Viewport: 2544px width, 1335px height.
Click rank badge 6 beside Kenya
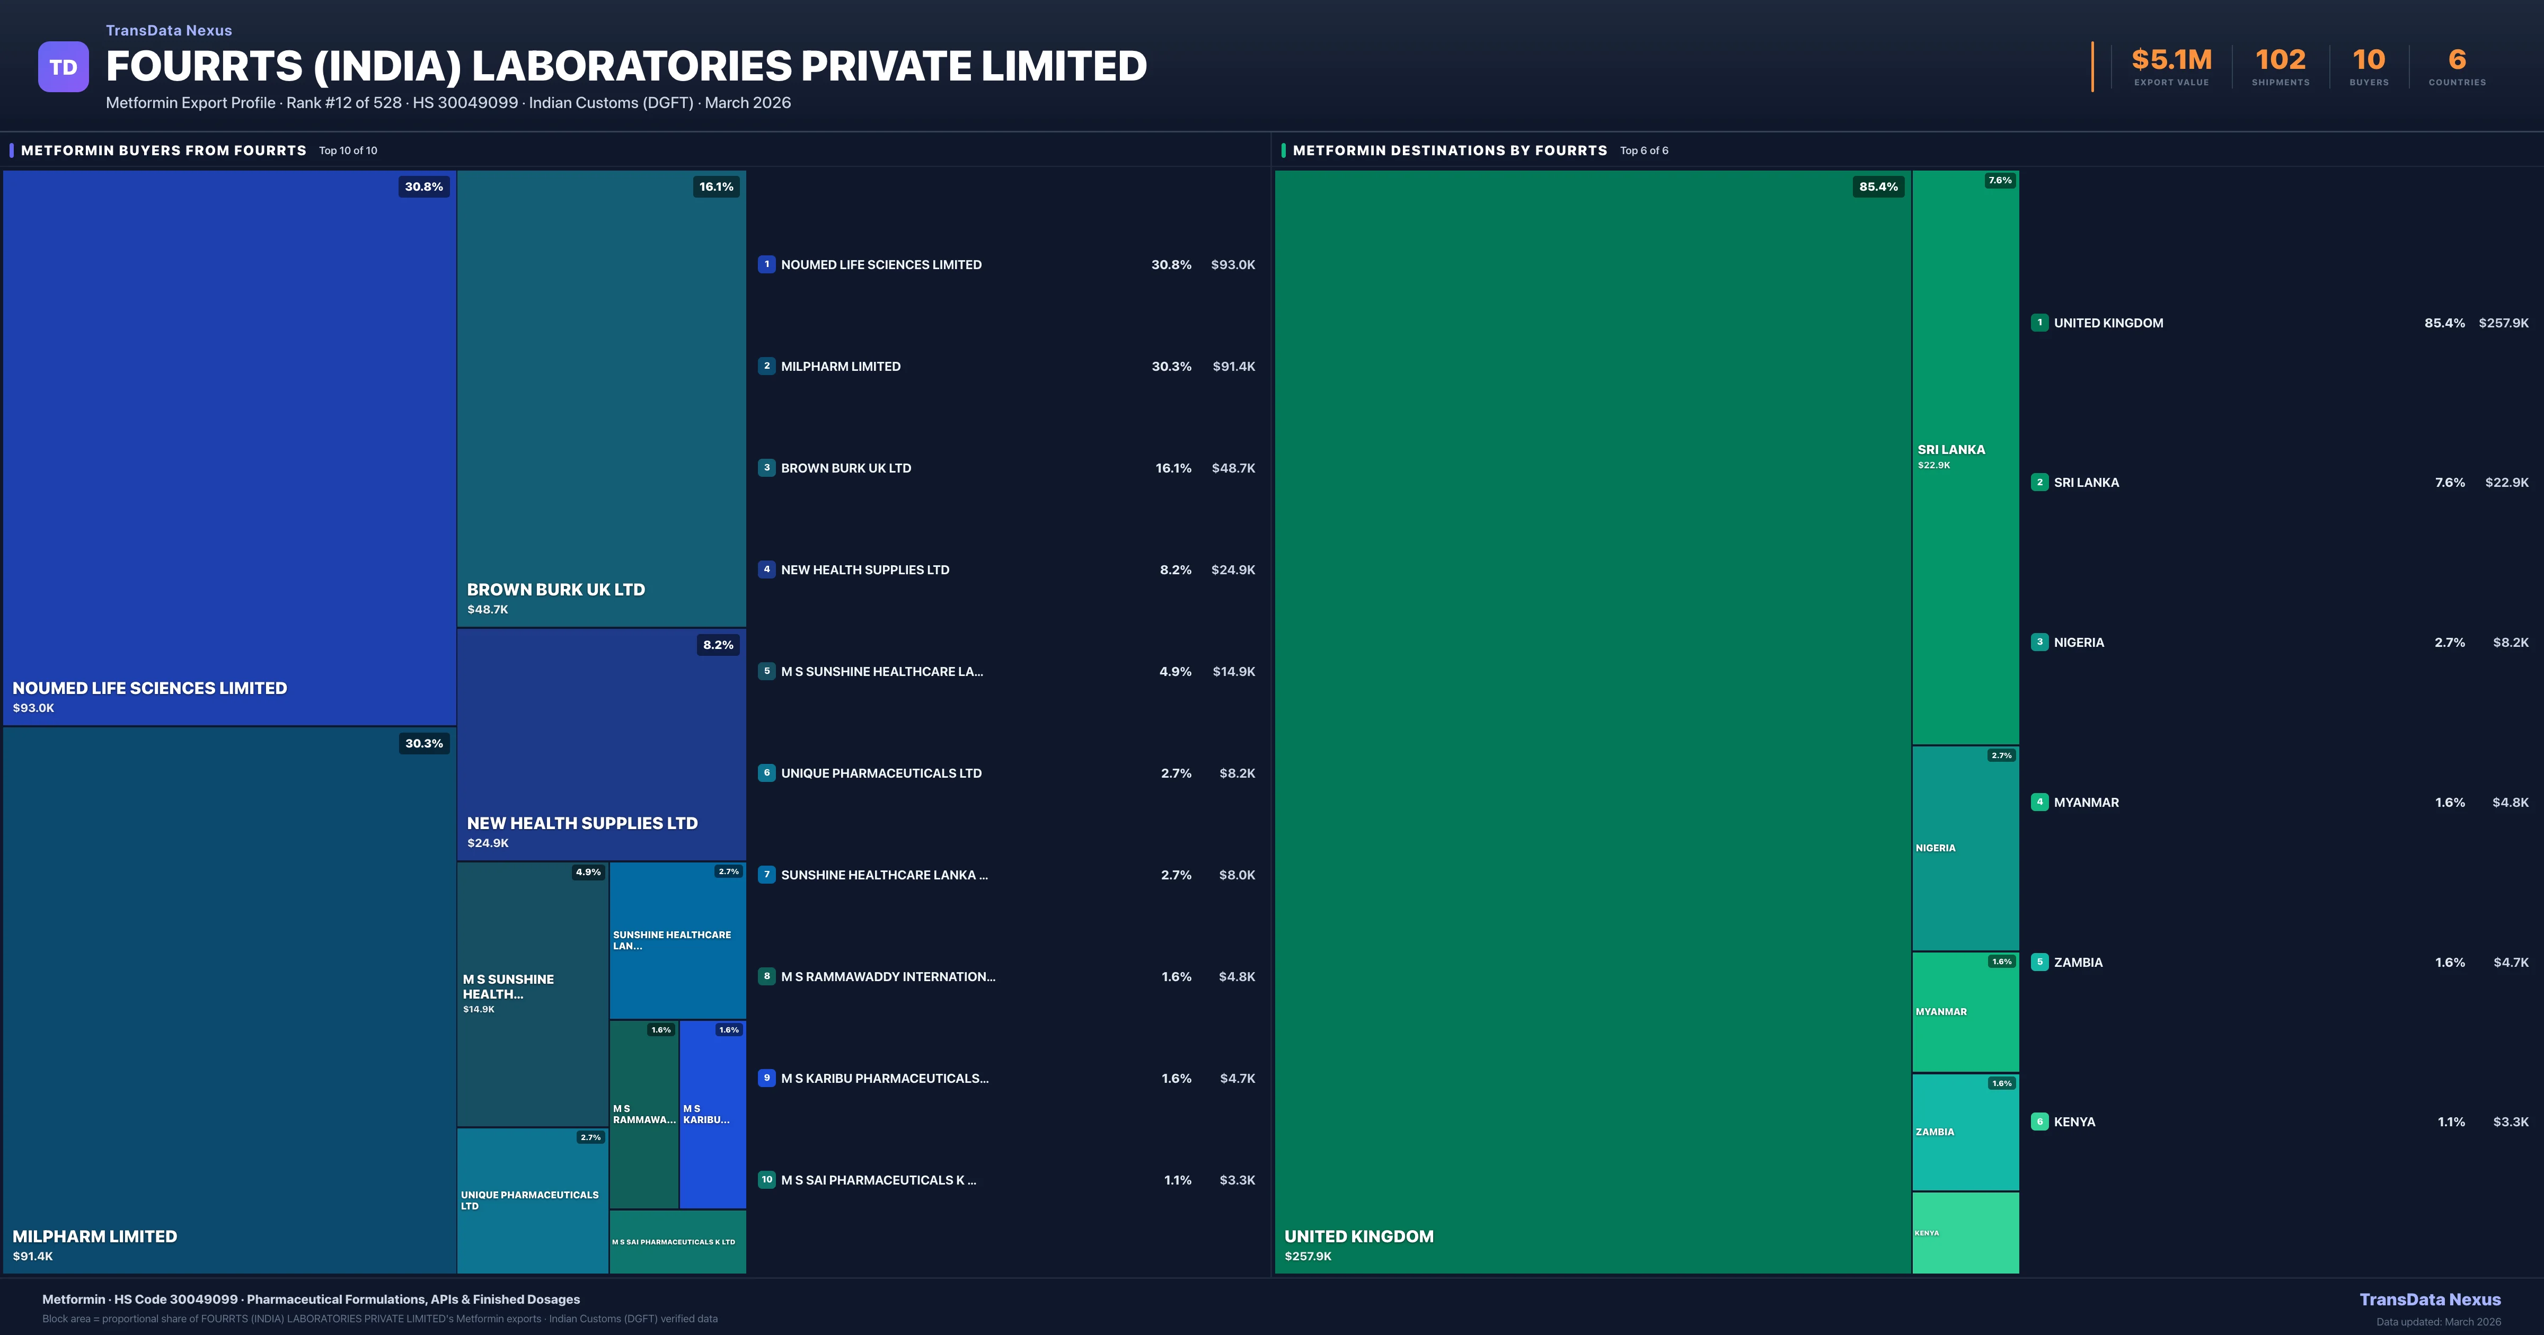pos(2039,1122)
